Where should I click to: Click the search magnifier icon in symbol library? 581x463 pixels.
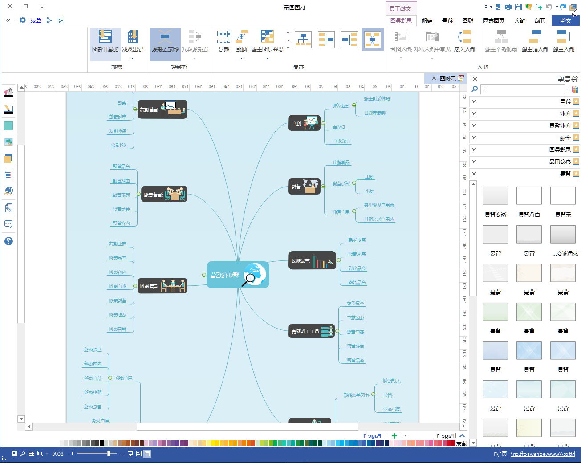click(x=475, y=89)
